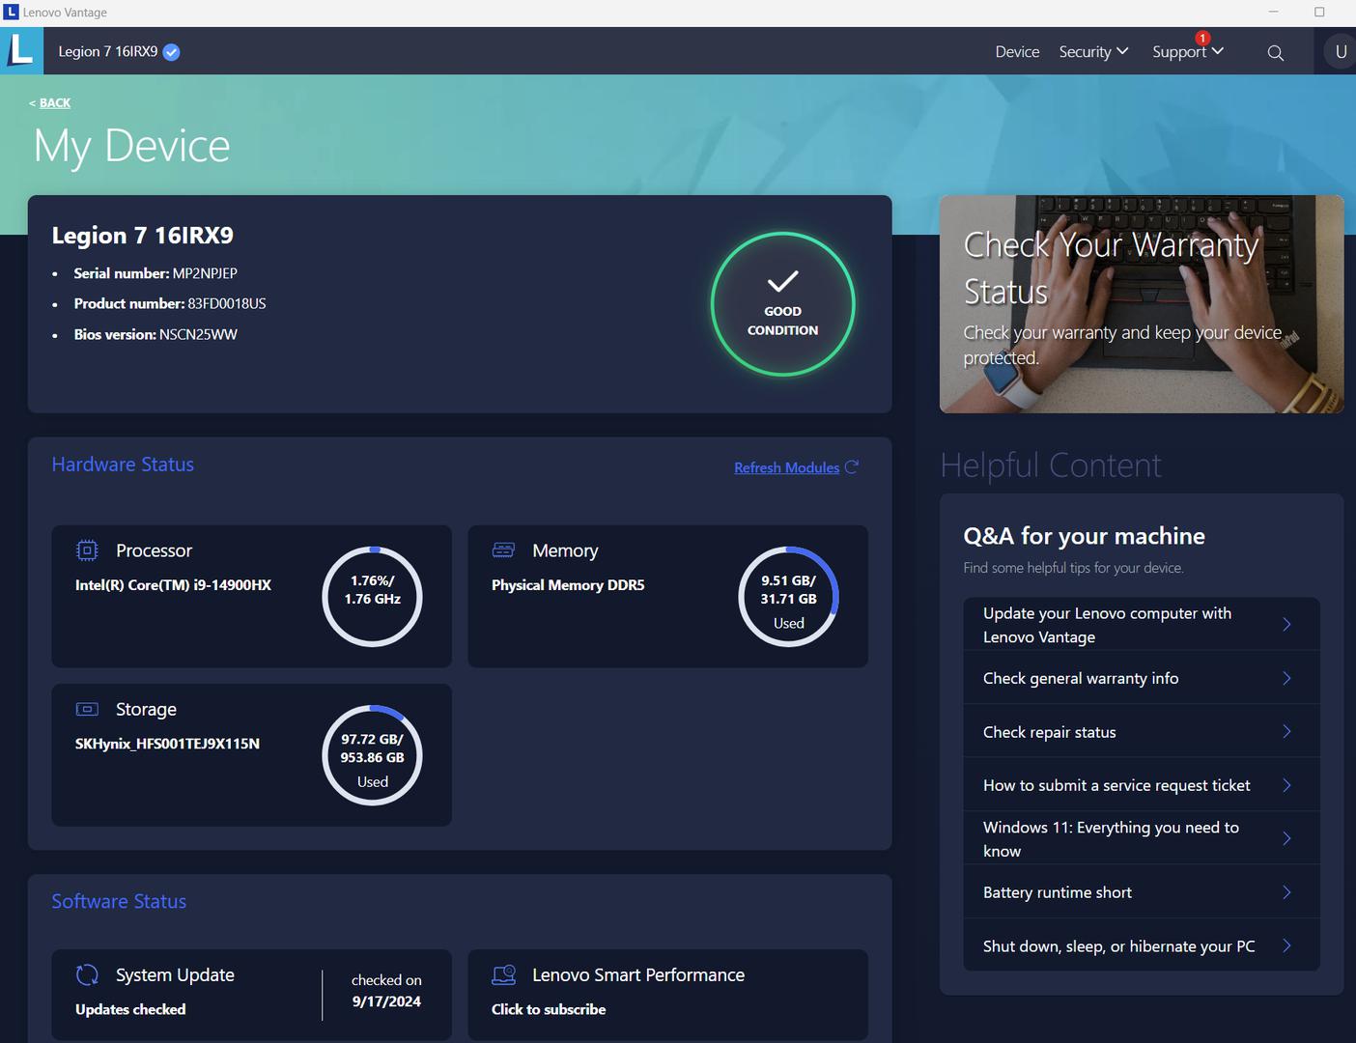
Task: Open the Check Your Warranty Status banner
Action: (1141, 304)
